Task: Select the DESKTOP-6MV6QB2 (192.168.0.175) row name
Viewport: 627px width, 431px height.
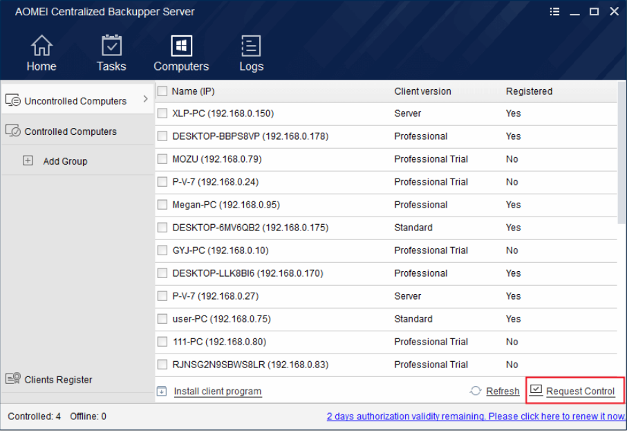Action: tap(250, 228)
